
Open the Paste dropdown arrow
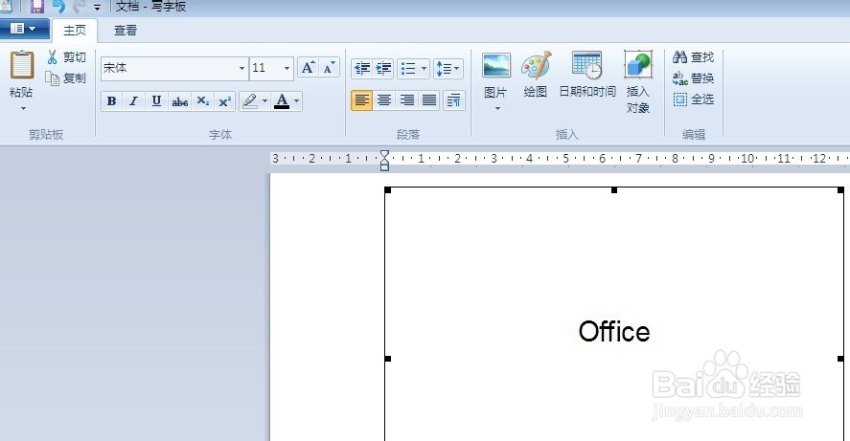(x=23, y=109)
